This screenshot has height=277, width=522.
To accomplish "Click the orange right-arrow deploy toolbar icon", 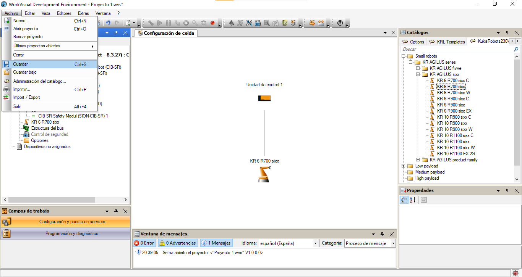I will (x=312, y=23).
